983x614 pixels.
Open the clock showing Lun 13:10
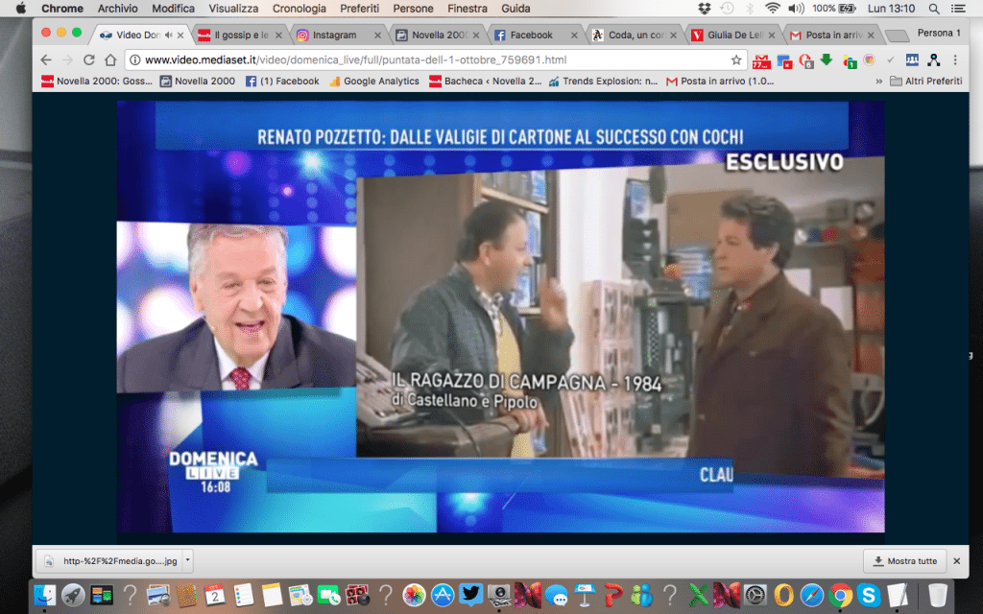(x=892, y=8)
